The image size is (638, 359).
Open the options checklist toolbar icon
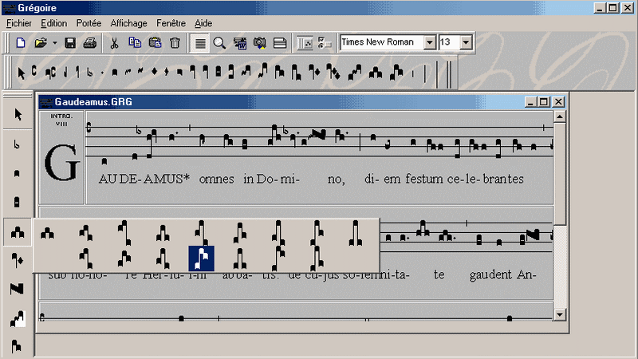coord(325,43)
